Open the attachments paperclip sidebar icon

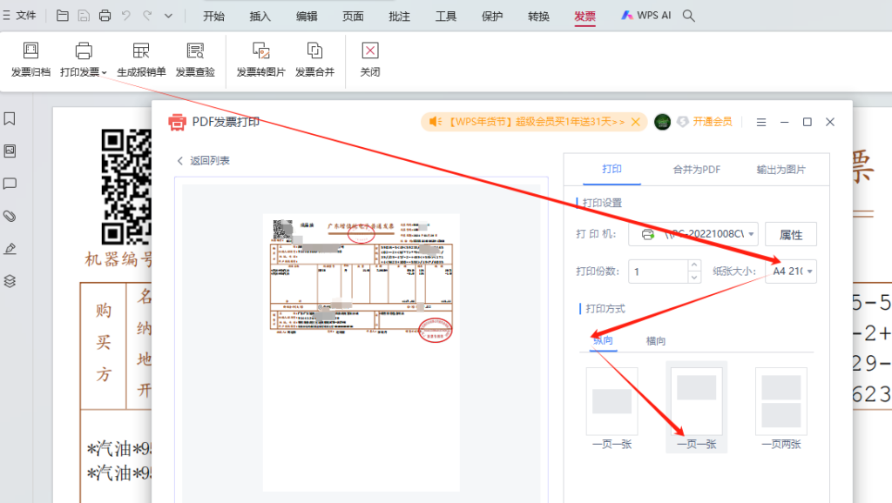coord(10,216)
